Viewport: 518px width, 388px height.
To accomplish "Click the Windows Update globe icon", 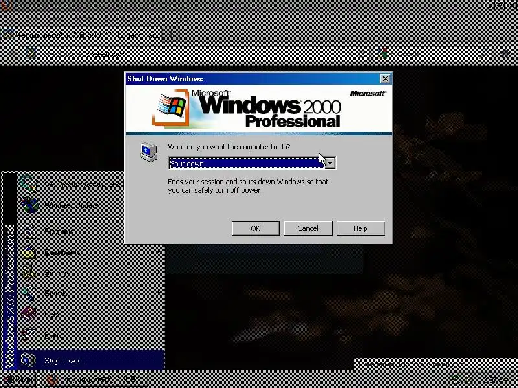I will pos(29,204).
